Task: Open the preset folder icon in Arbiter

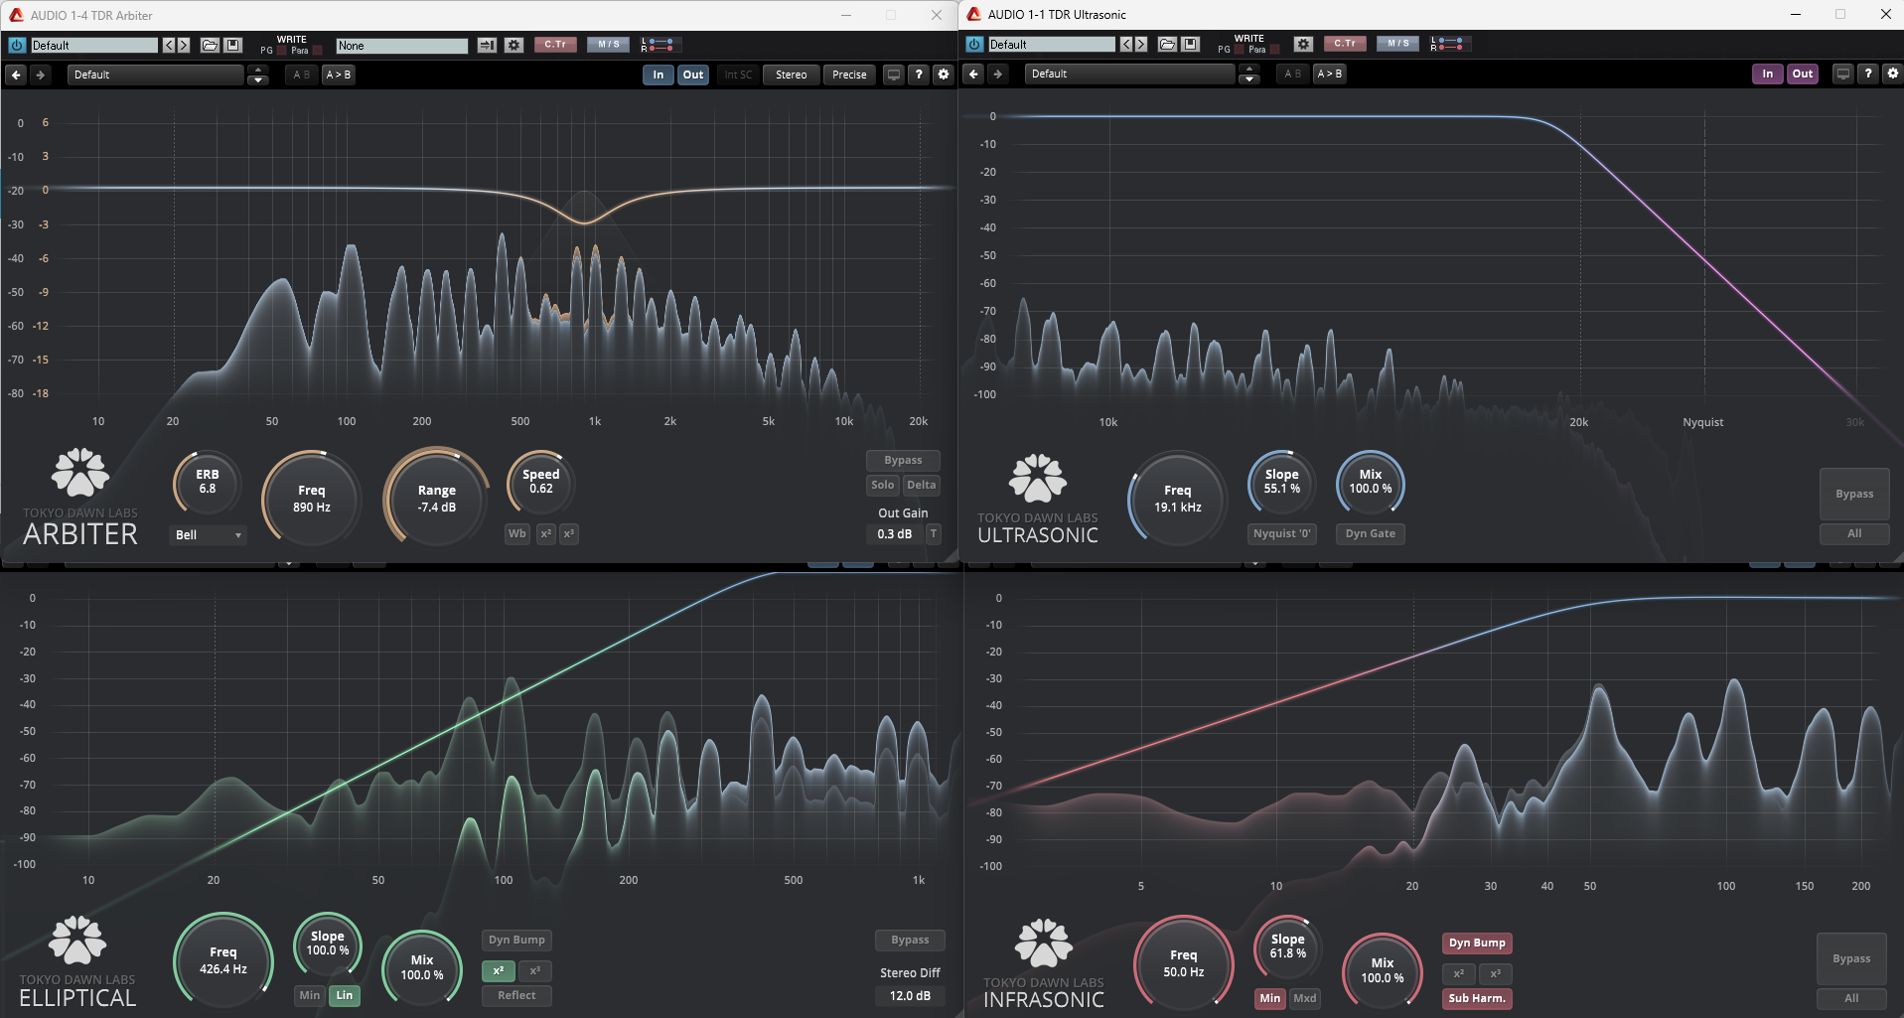Action: [210, 45]
